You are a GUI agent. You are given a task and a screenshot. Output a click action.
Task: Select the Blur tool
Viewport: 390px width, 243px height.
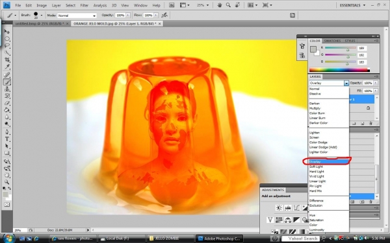click(7, 117)
